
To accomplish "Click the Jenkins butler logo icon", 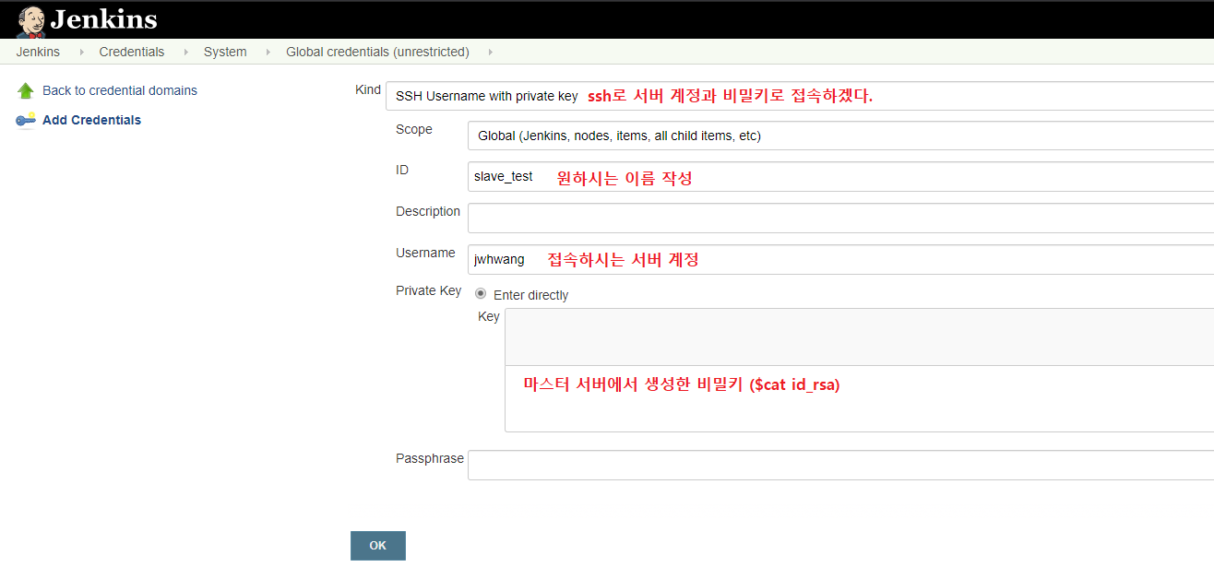I will (x=30, y=21).
